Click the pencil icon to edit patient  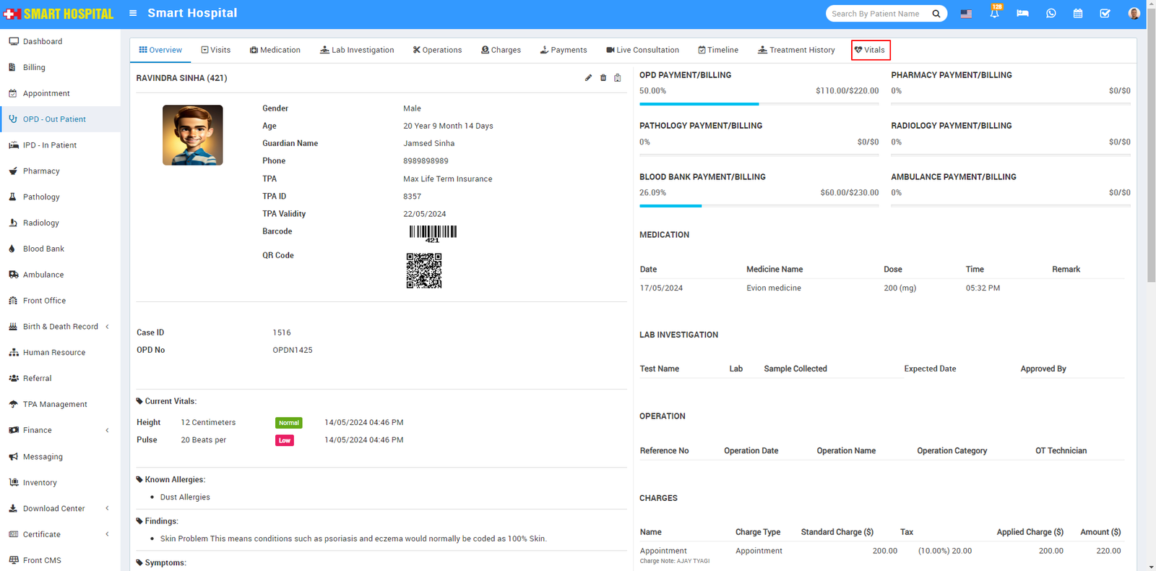(588, 78)
